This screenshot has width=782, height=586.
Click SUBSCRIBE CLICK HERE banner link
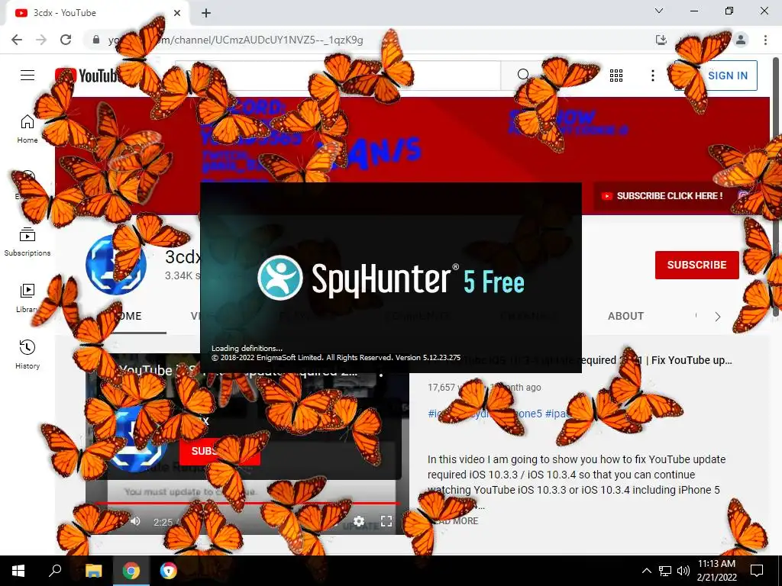pyautogui.click(x=663, y=196)
